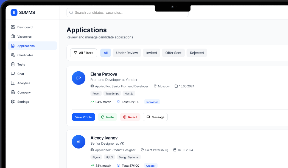Click the checkmark circle icon in Invite button

(103, 117)
